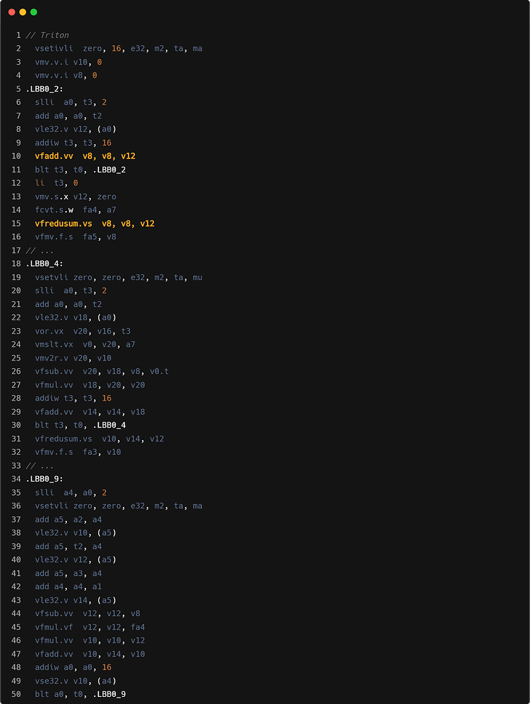
Task: Click the "vse32.v" instruction on line 49
Action: (51, 681)
